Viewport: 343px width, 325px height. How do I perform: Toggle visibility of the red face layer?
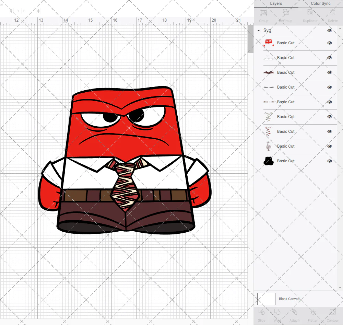pos(330,43)
